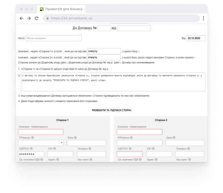Viewport: 223px width, 193px height.
Task: Click the padlock icon in the address bar
Action: click(x=48, y=19)
